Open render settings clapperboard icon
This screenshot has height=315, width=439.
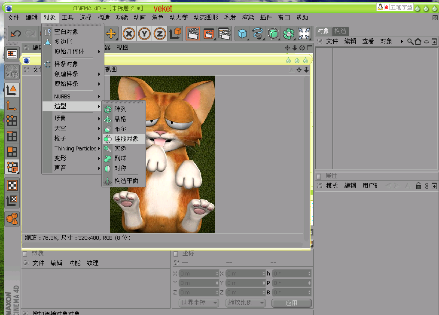224,34
